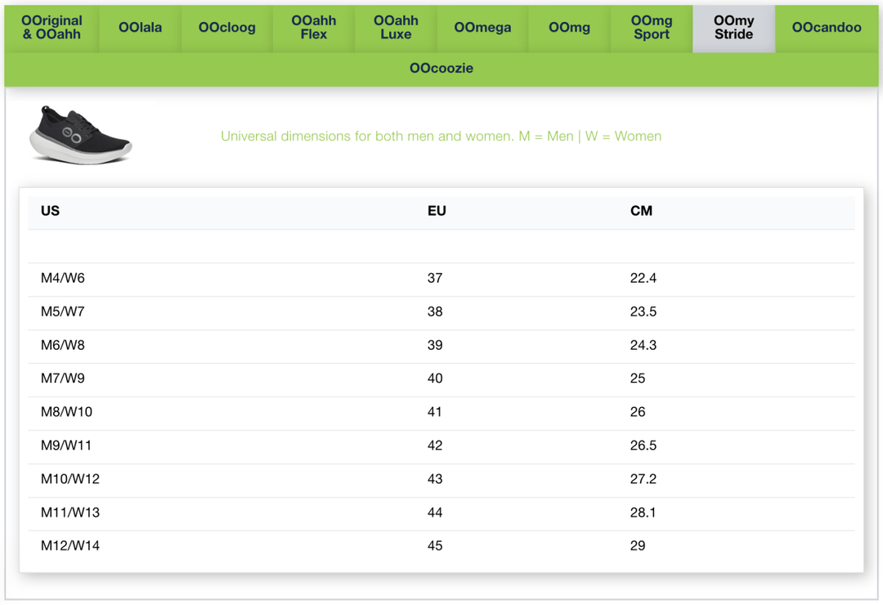
Task: Click EU size 43
Action: 435,479
